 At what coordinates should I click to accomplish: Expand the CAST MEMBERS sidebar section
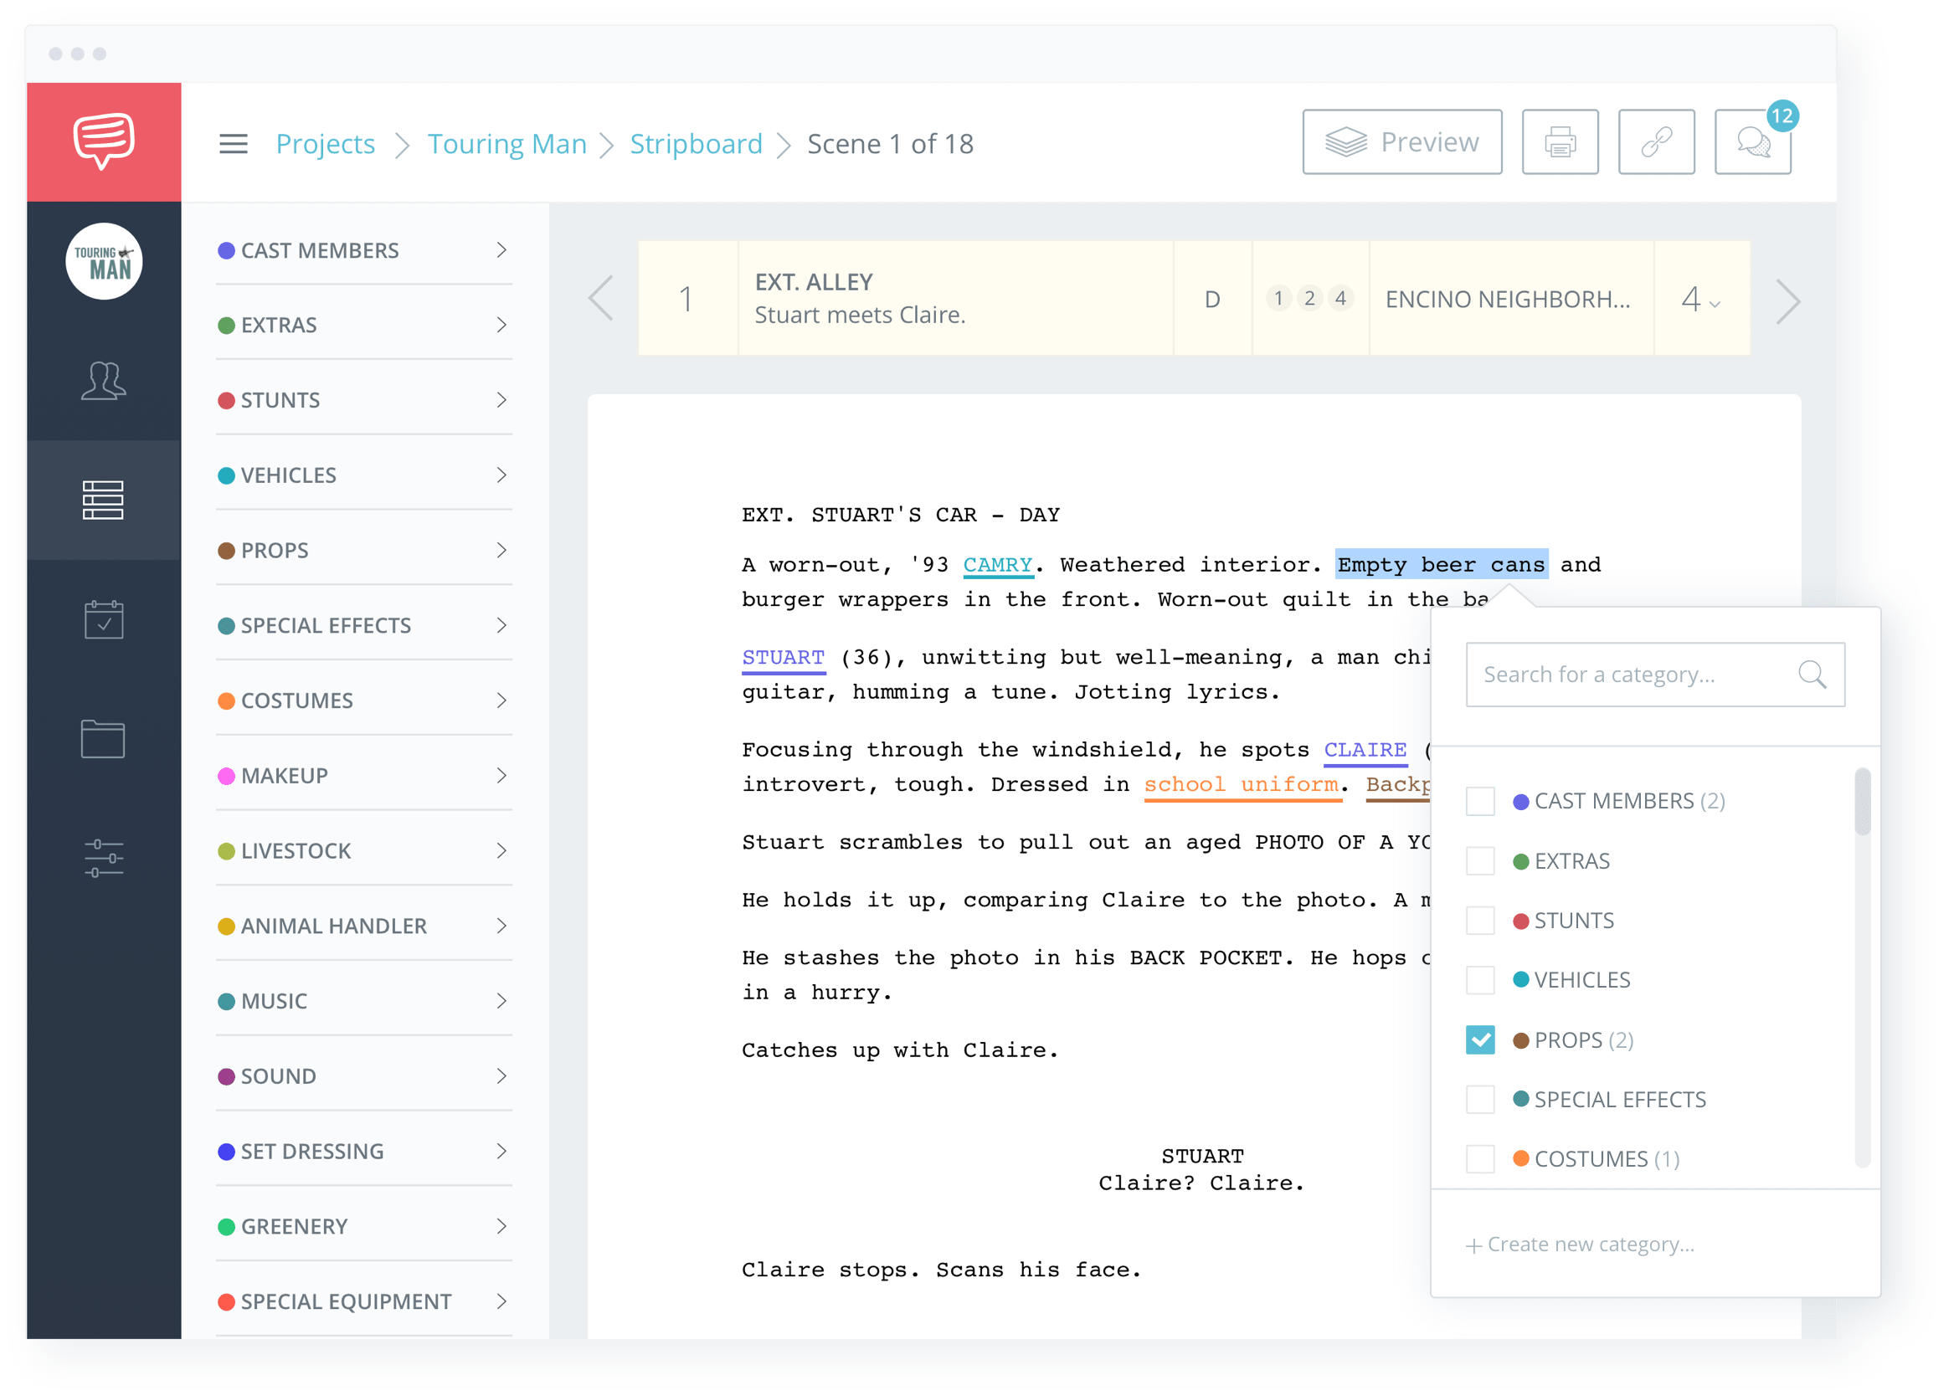click(506, 249)
